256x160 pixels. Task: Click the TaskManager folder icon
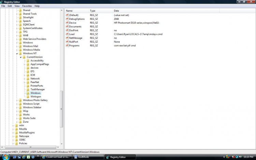click(x=28, y=89)
